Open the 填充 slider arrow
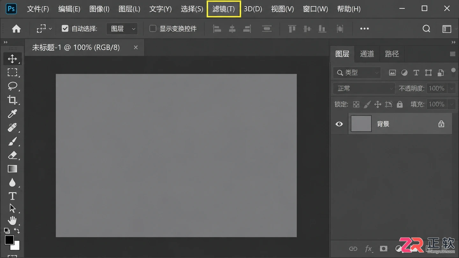The height and width of the screenshot is (258, 459). pyautogui.click(x=452, y=104)
